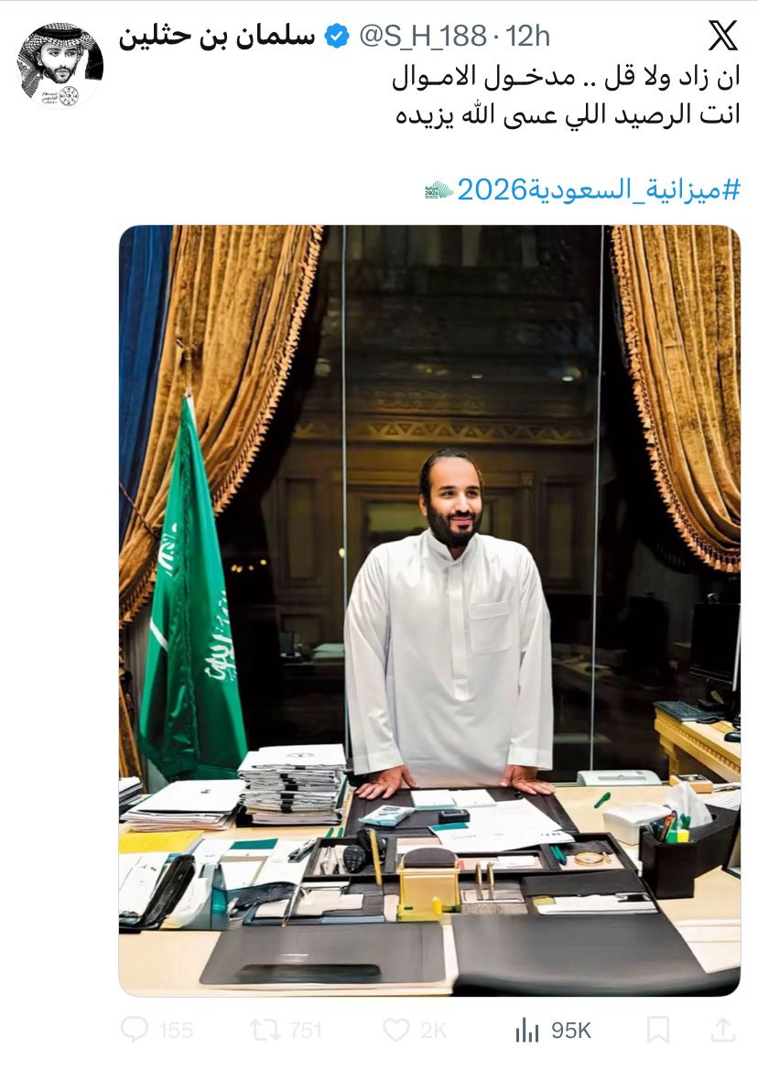Viewport: 758px width, 1070px height.
Task: Like the post with heart icon
Action: (395, 1030)
